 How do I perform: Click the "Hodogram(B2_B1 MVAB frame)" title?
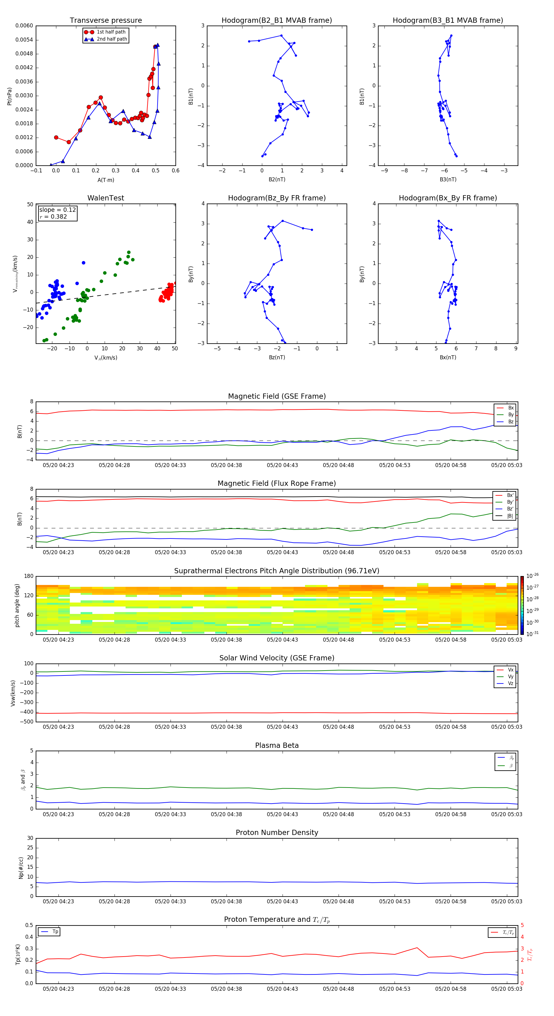pyautogui.click(x=277, y=20)
